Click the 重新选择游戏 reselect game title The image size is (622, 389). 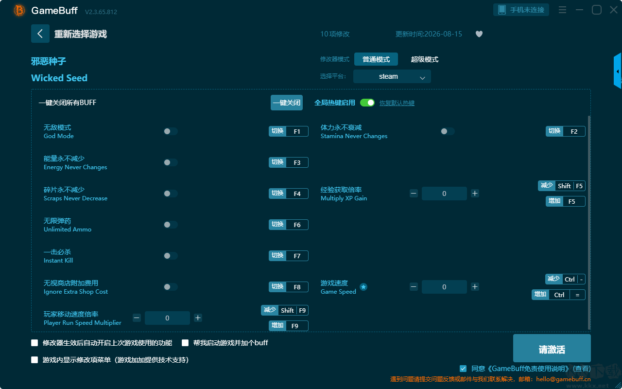[x=81, y=34]
